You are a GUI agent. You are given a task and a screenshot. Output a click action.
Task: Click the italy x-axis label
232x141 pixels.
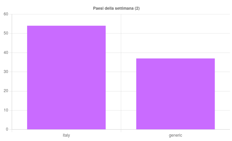point(66,135)
